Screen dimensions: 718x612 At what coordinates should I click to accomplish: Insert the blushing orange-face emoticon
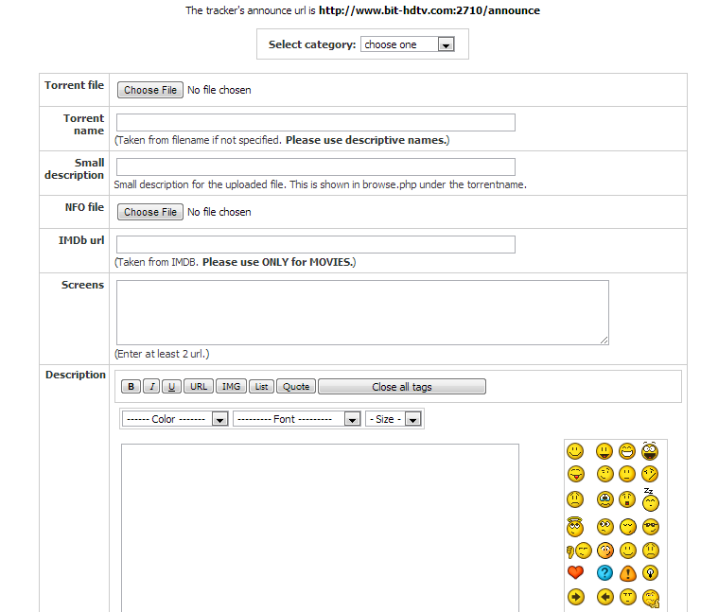click(x=604, y=551)
